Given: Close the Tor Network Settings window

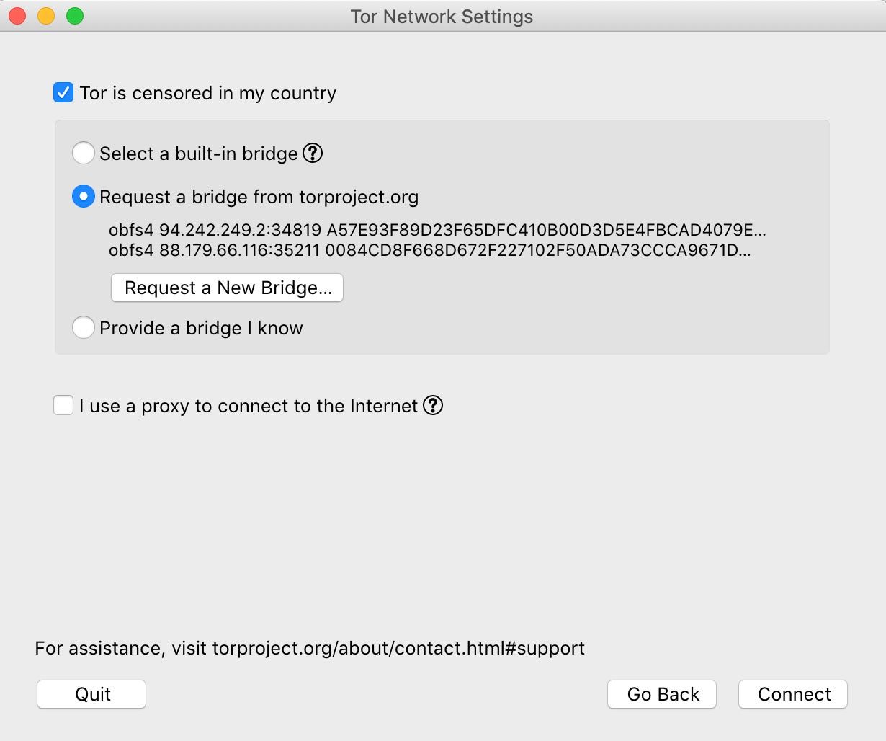Looking at the screenshot, I should (17, 16).
